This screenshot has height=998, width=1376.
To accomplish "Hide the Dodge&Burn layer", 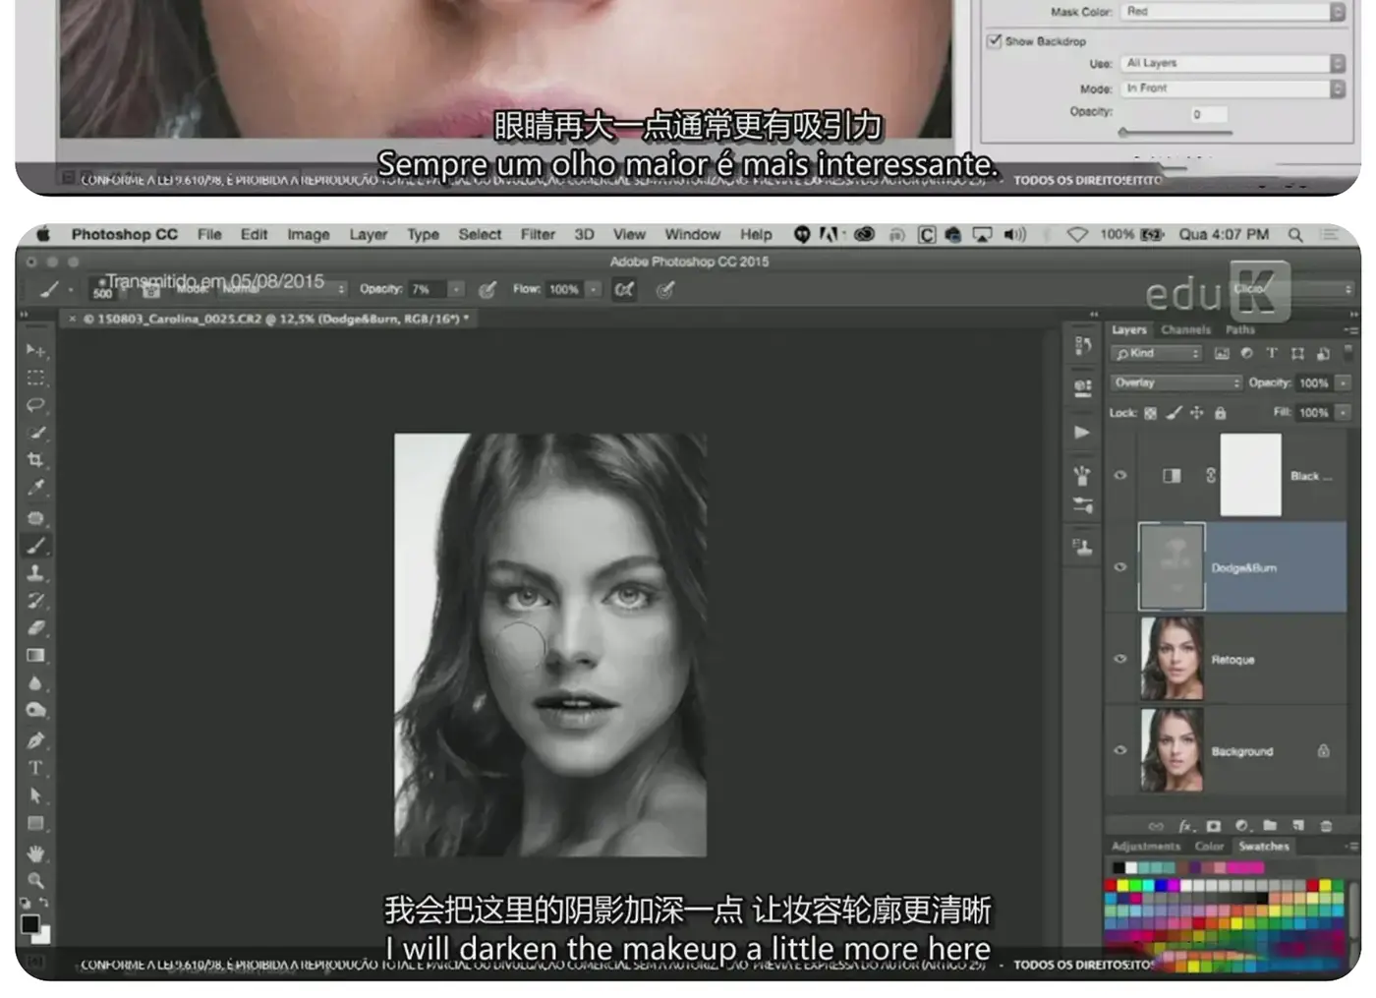I will tap(1120, 567).
